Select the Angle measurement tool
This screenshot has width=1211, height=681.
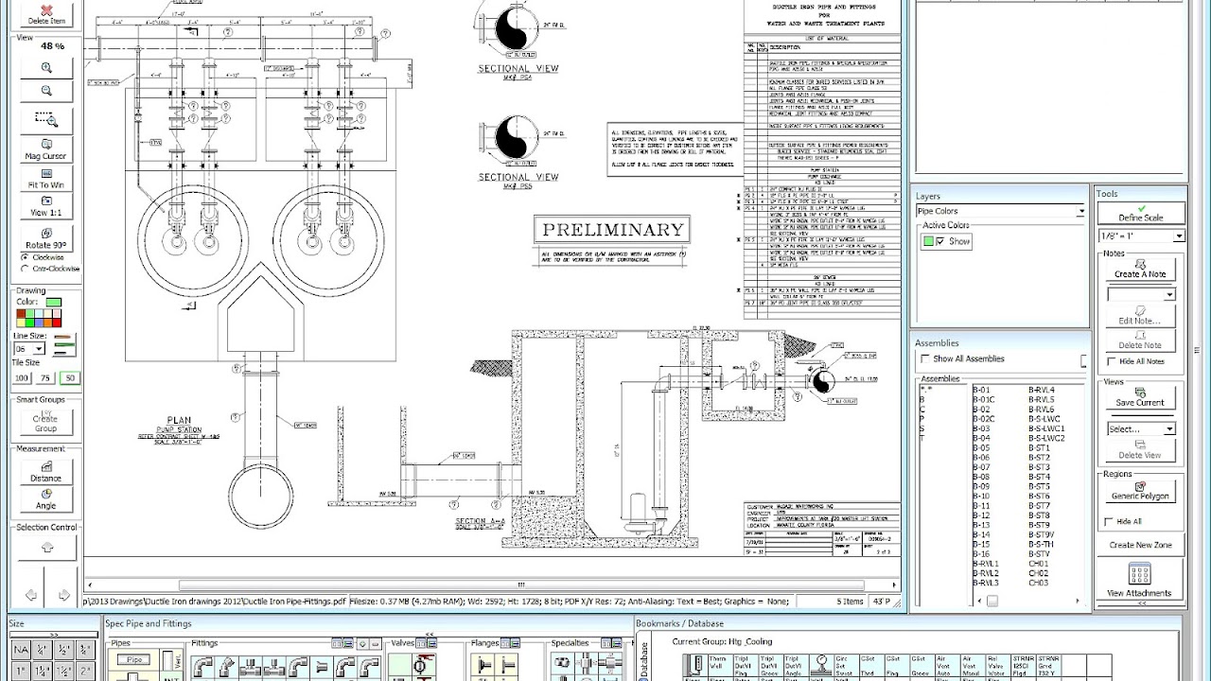tap(45, 497)
